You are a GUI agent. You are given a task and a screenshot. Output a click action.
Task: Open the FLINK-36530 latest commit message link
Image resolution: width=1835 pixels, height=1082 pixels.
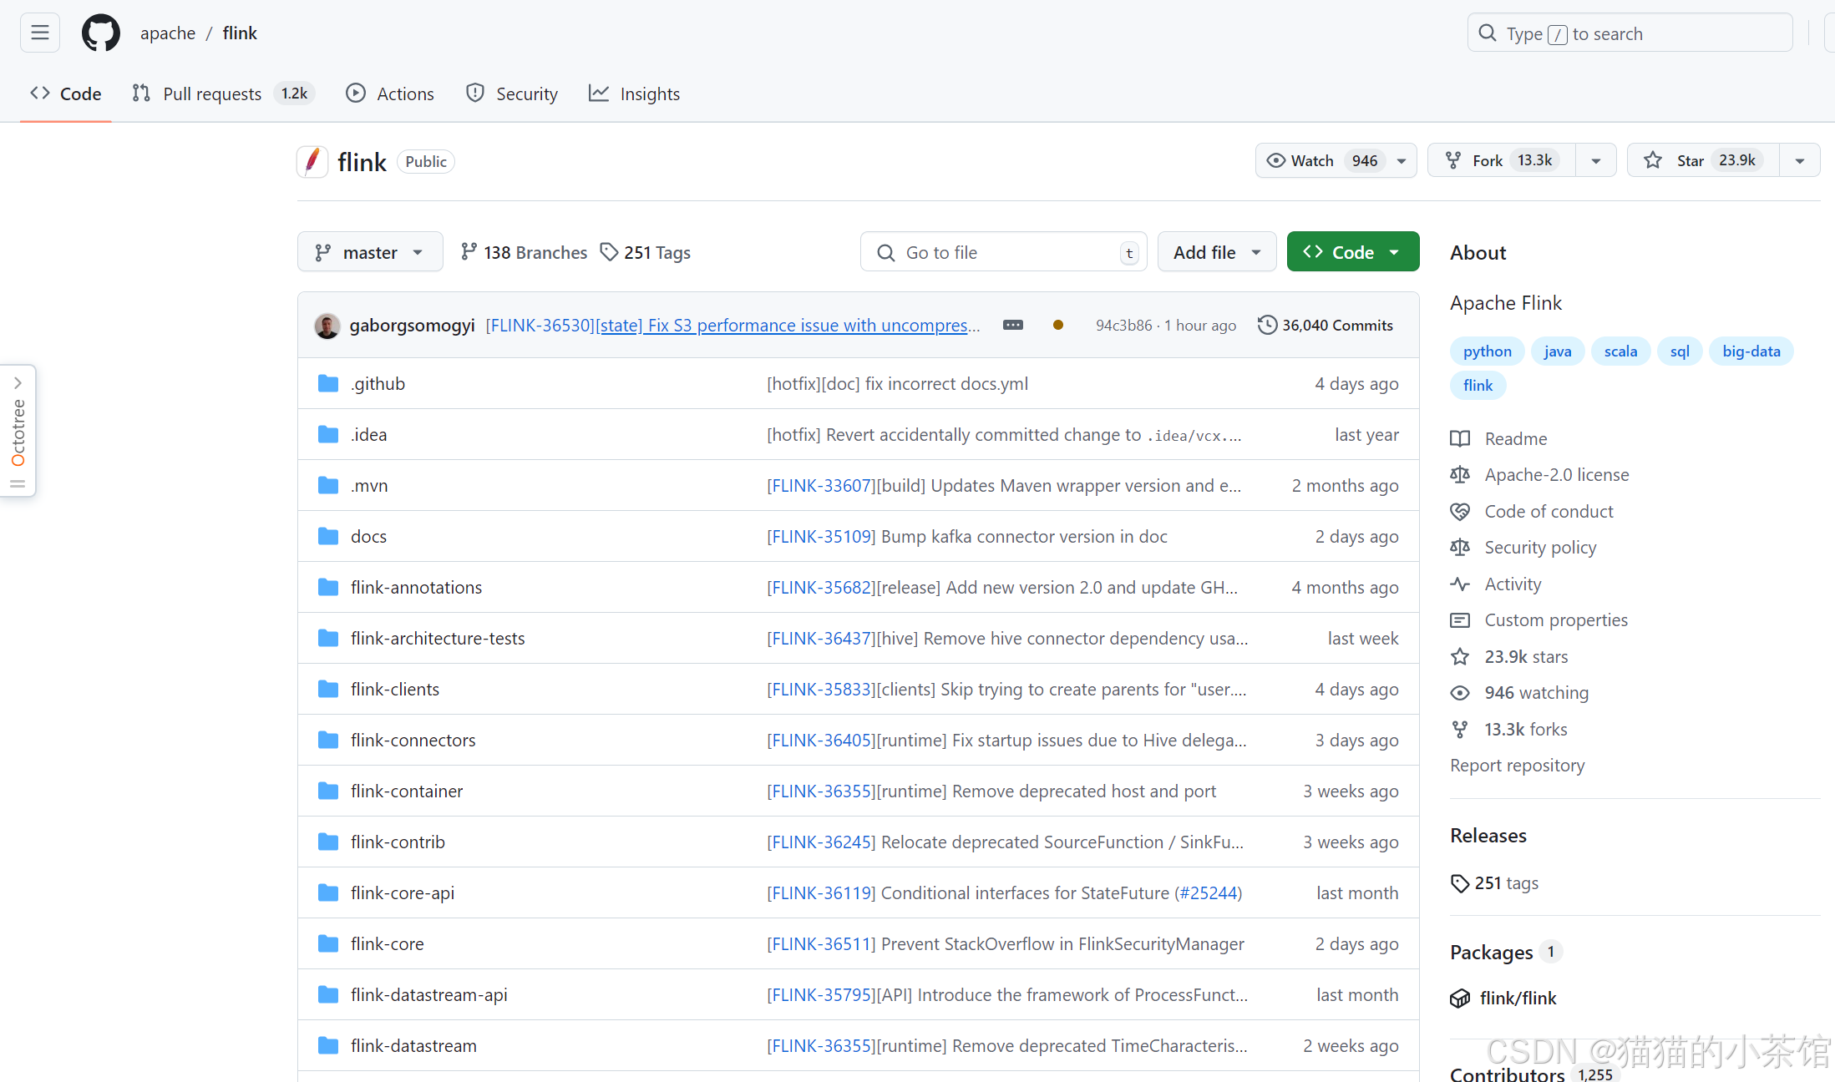click(732, 325)
